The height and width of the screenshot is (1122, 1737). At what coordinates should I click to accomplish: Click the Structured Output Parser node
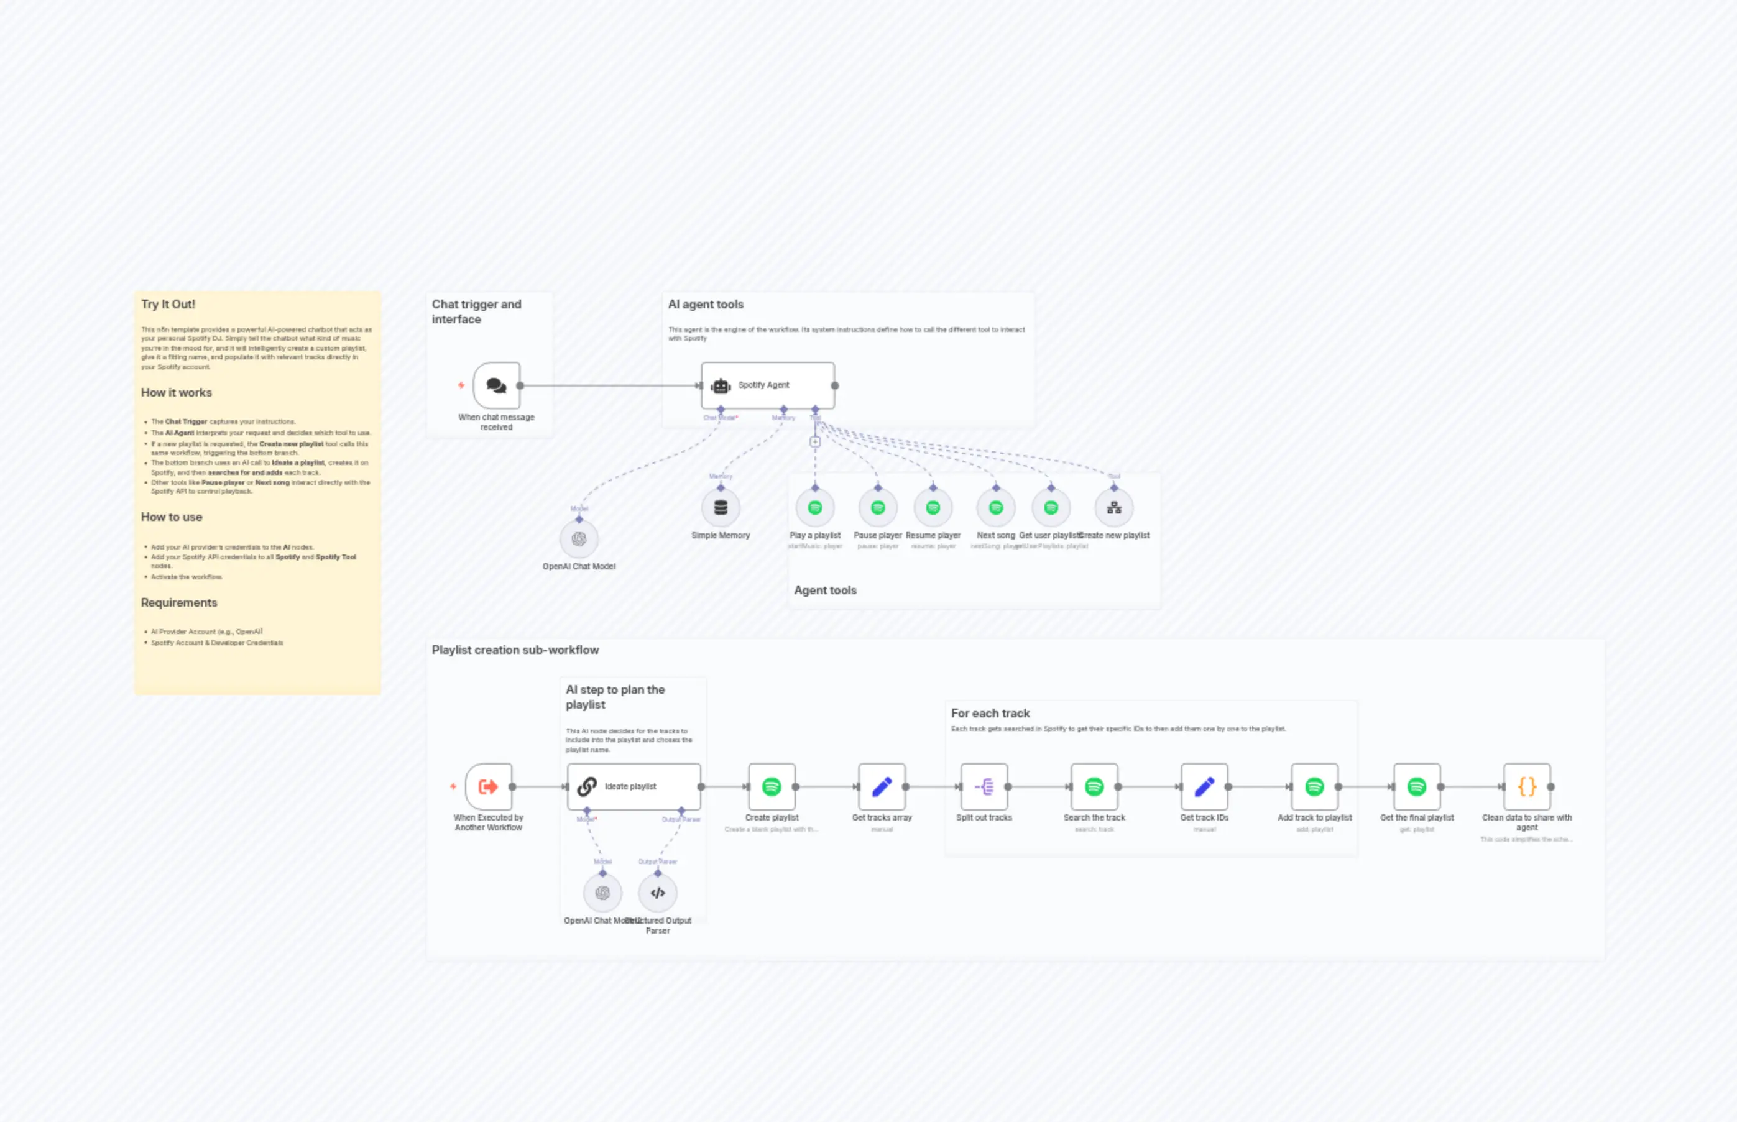point(657,892)
